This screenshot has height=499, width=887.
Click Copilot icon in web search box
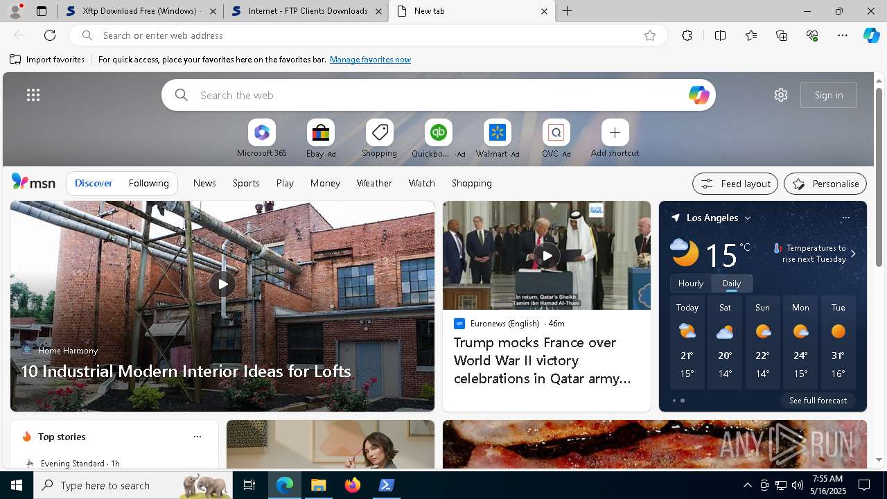(699, 95)
